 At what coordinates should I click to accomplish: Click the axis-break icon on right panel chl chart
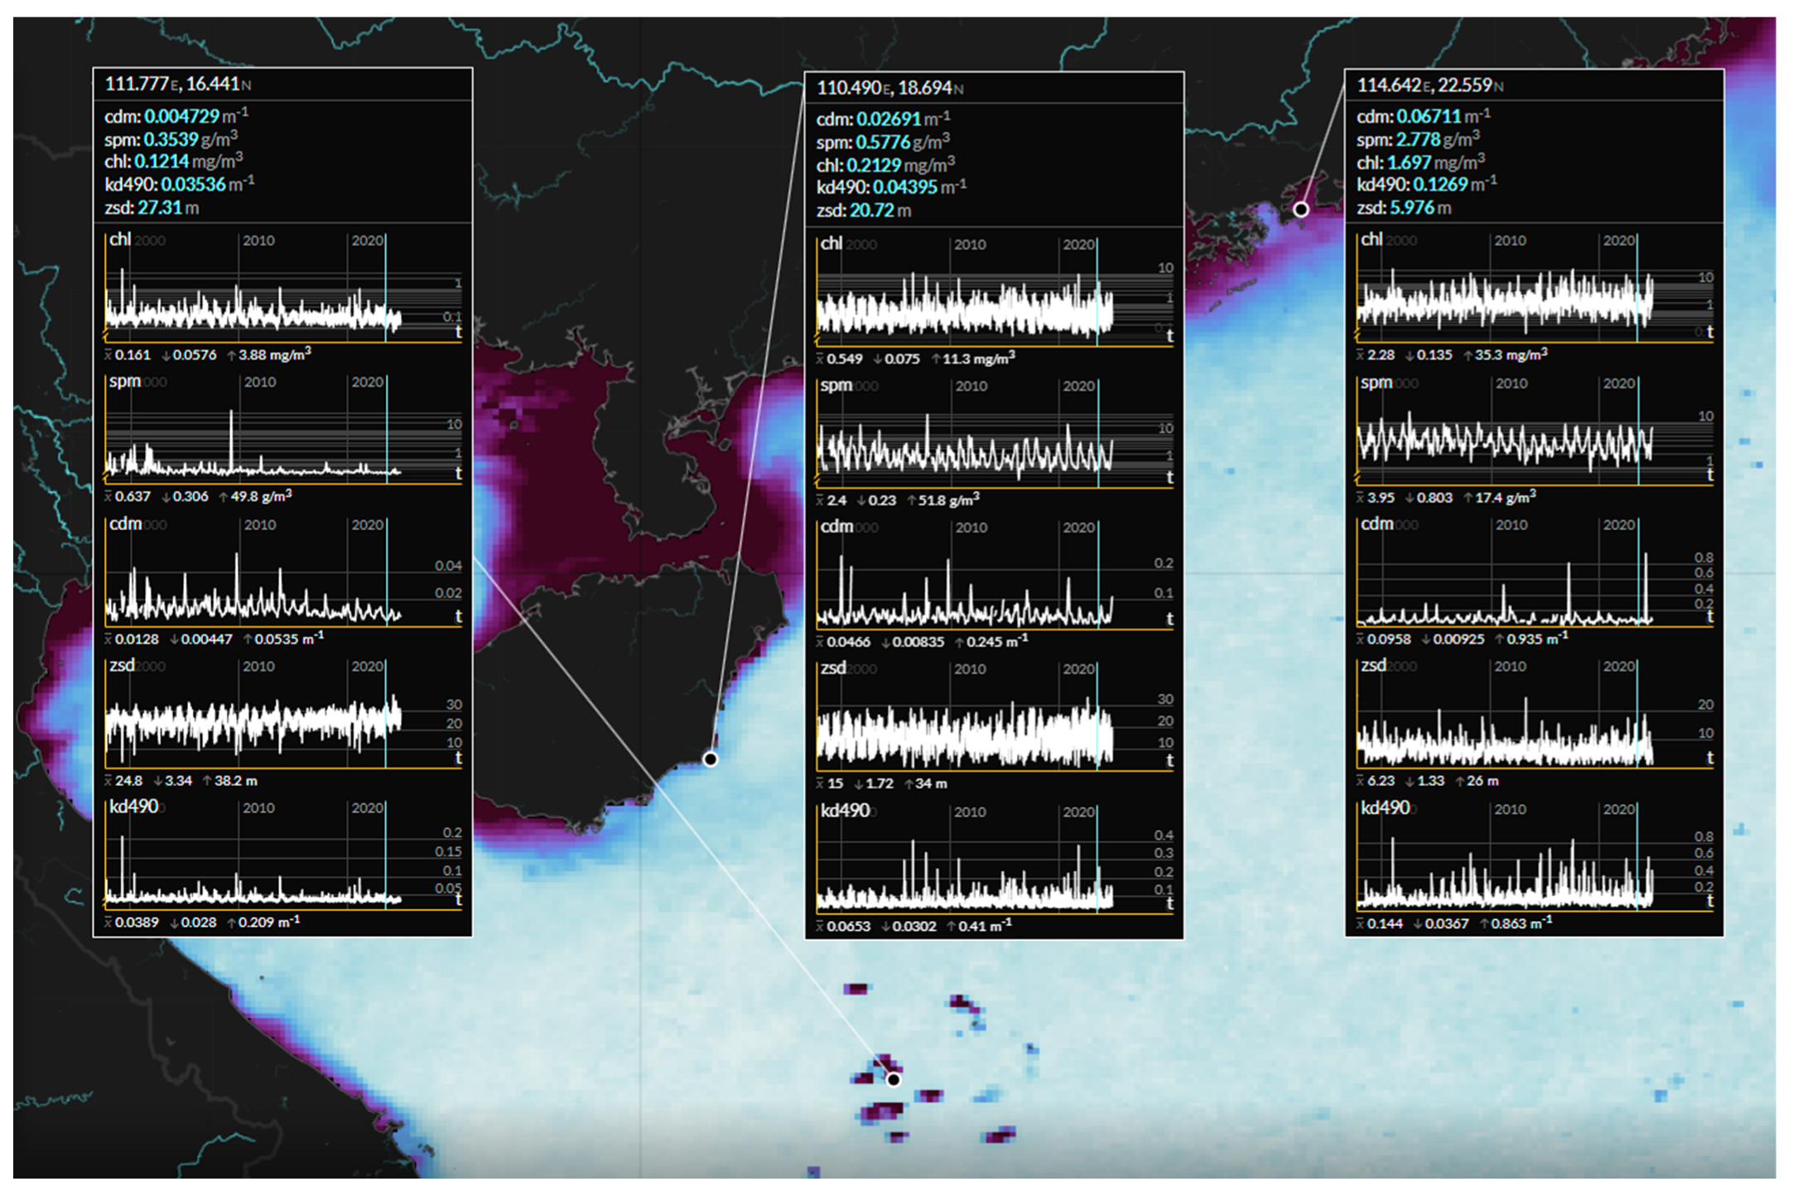[1357, 335]
